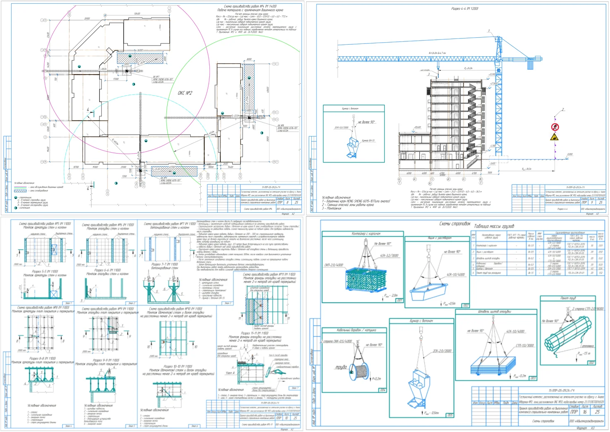Click sheet number 9 in title block
610x432 pixels.
coord(592,202)
